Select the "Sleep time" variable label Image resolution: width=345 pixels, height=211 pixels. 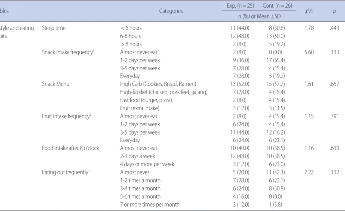(54, 28)
